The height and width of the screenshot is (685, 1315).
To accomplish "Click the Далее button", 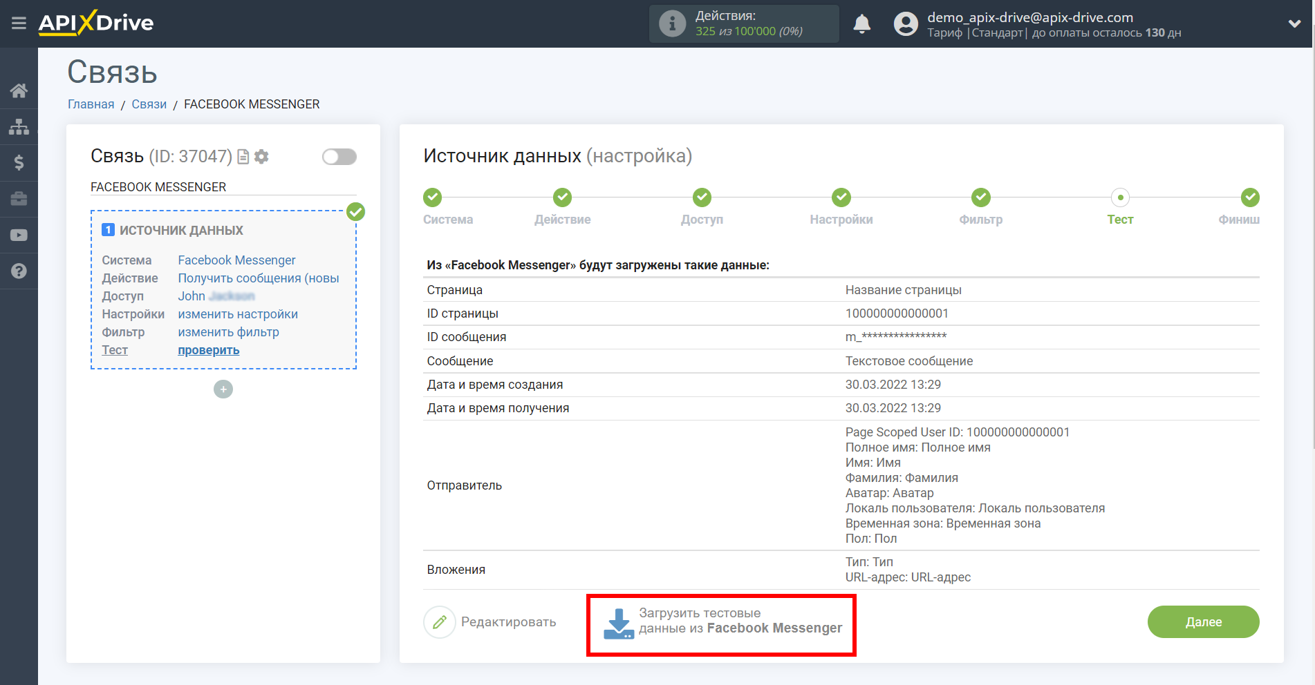I will pyautogui.click(x=1204, y=622).
